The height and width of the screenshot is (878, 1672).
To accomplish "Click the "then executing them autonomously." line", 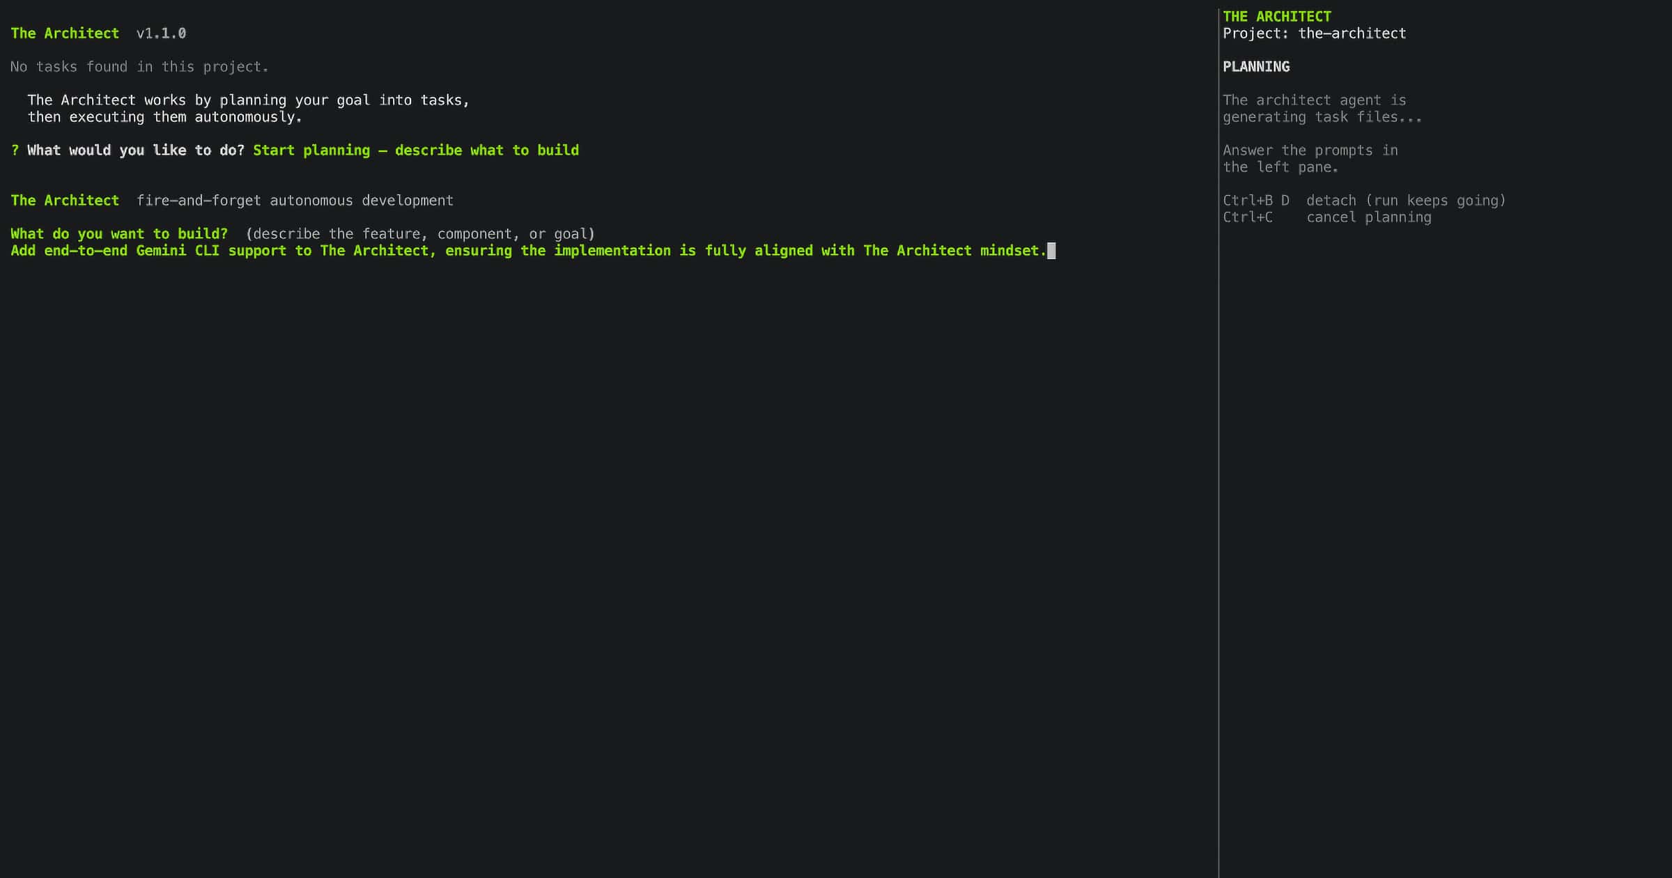I will click(x=164, y=117).
